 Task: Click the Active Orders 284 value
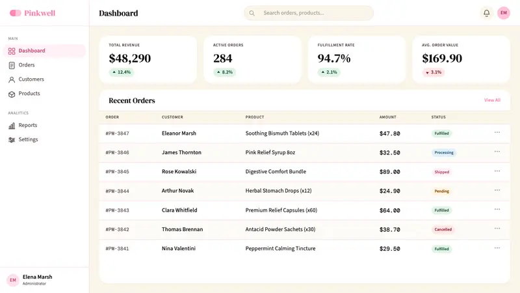(x=222, y=59)
